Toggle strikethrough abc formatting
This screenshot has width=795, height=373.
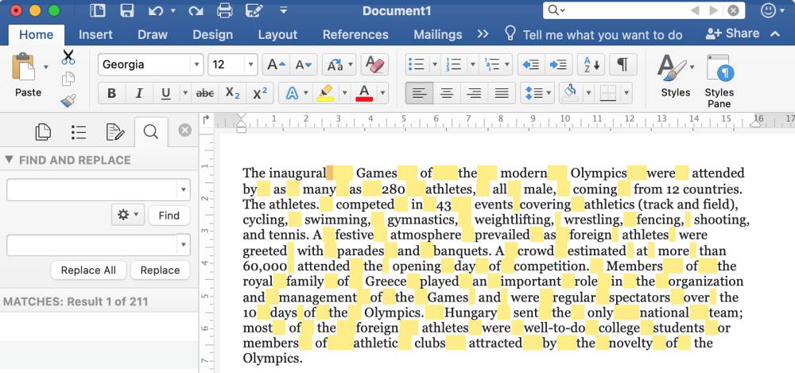pyautogui.click(x=205, y=93)
